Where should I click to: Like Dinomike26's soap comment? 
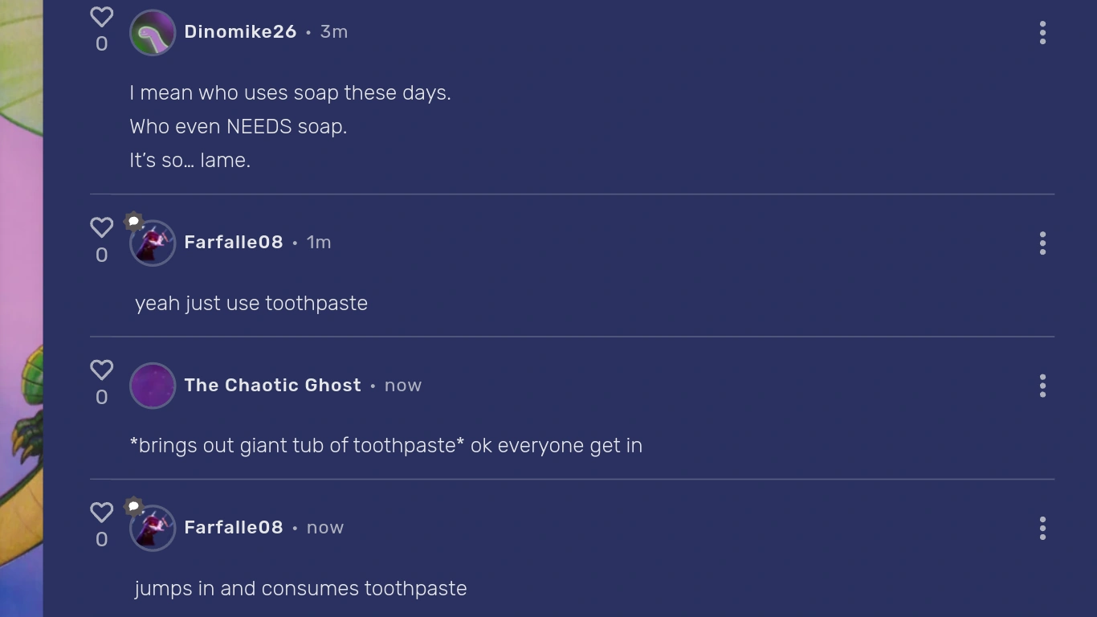pyautogui.click(x=101, y=17)
